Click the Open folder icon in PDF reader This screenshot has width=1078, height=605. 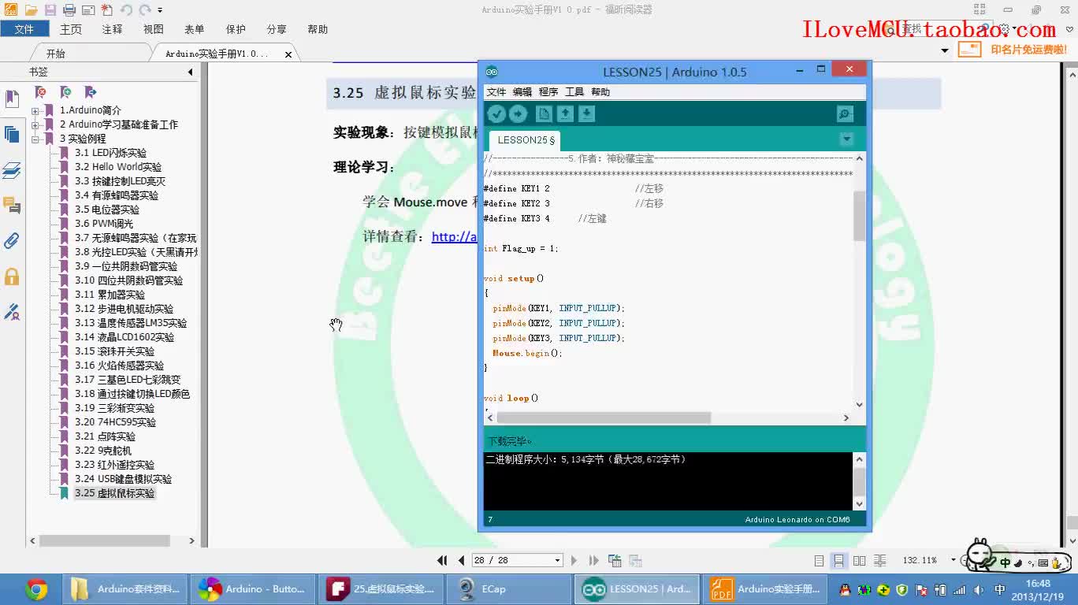click(32, 10)
